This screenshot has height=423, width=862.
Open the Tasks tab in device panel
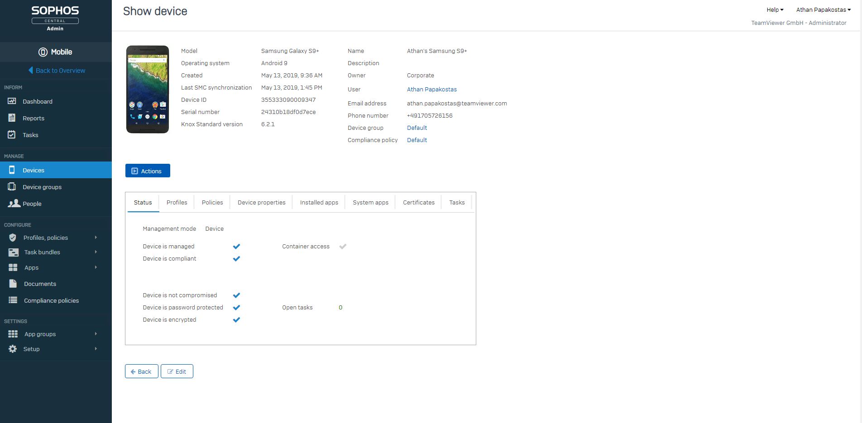[457, 202]
